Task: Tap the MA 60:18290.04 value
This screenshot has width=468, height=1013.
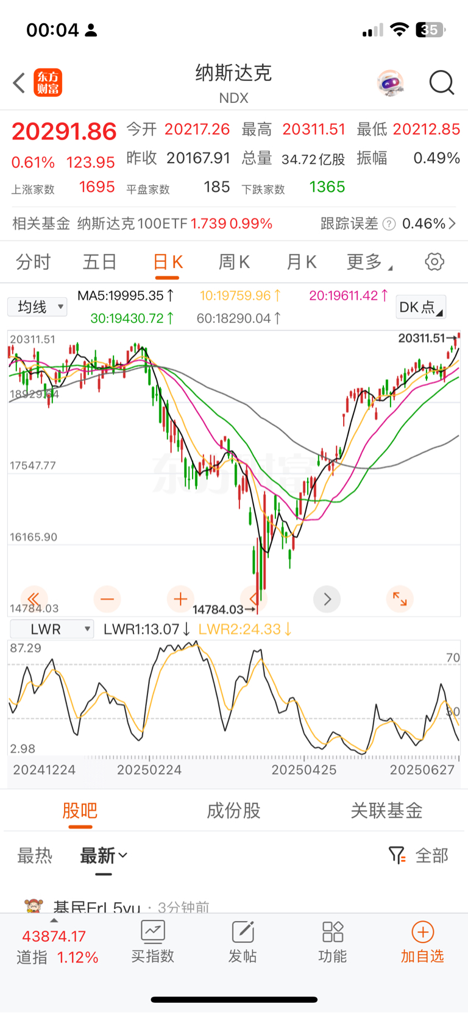Action: (238, 319)
